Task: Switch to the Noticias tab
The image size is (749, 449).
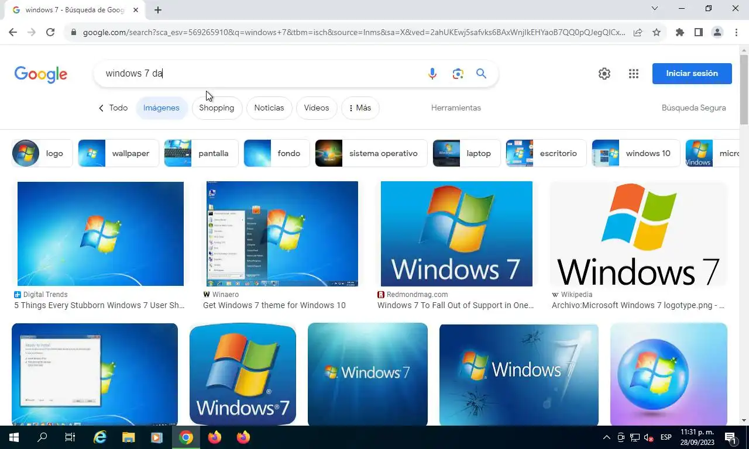Action: [x=269, y=108]
